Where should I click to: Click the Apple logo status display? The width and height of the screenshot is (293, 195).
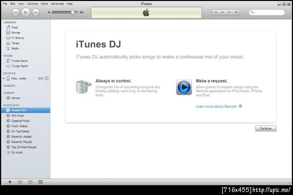click(x=146, y=13)
